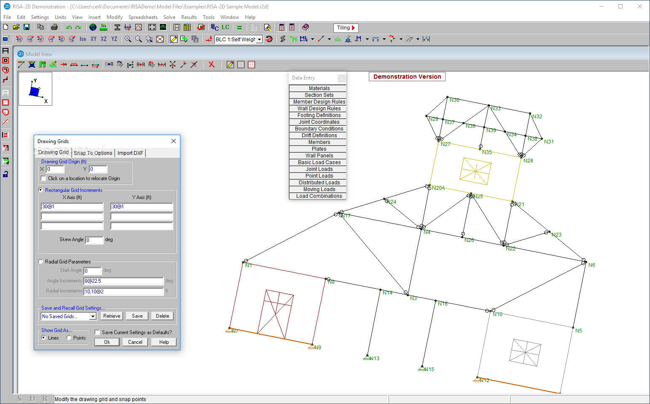Image resolution: width=650 pixels, height=404 pixels.
Task: Open units settings in/mm icon
Action: (103, 27)
